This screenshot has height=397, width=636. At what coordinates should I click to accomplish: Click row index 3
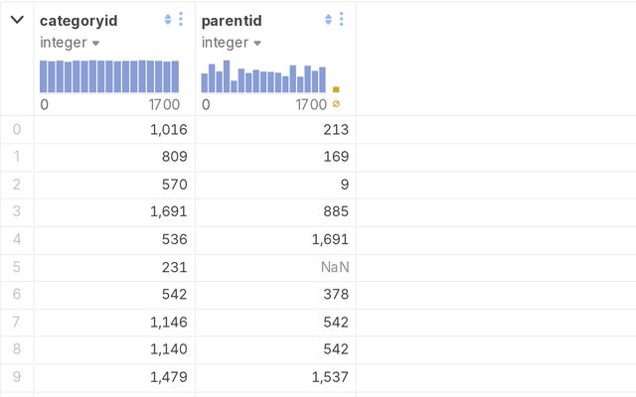click(x=16, y=211)
